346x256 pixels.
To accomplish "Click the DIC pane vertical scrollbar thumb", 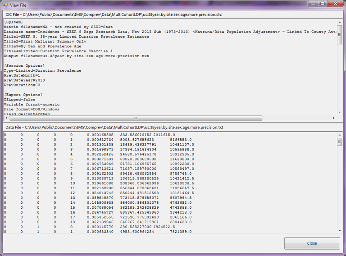I will coord(339,35).
